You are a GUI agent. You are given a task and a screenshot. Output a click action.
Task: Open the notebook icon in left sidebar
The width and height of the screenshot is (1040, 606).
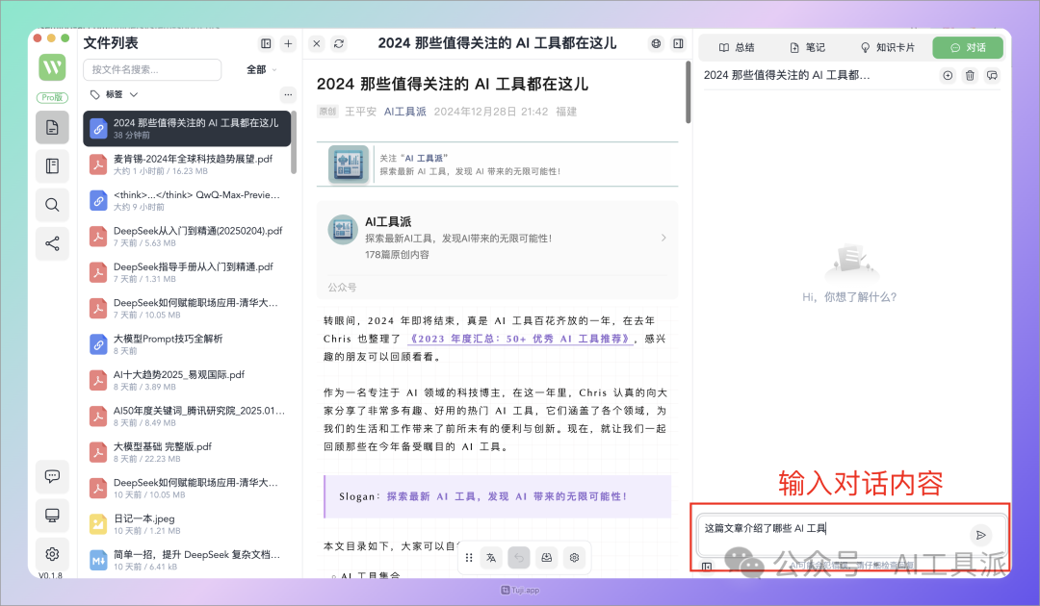[52, 165]
